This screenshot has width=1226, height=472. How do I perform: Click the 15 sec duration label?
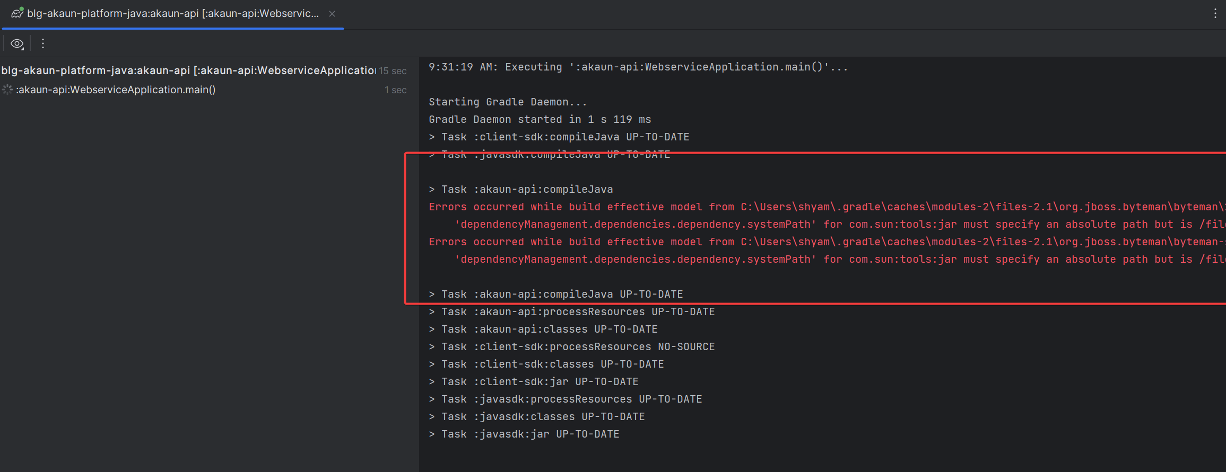coord(393,71)
